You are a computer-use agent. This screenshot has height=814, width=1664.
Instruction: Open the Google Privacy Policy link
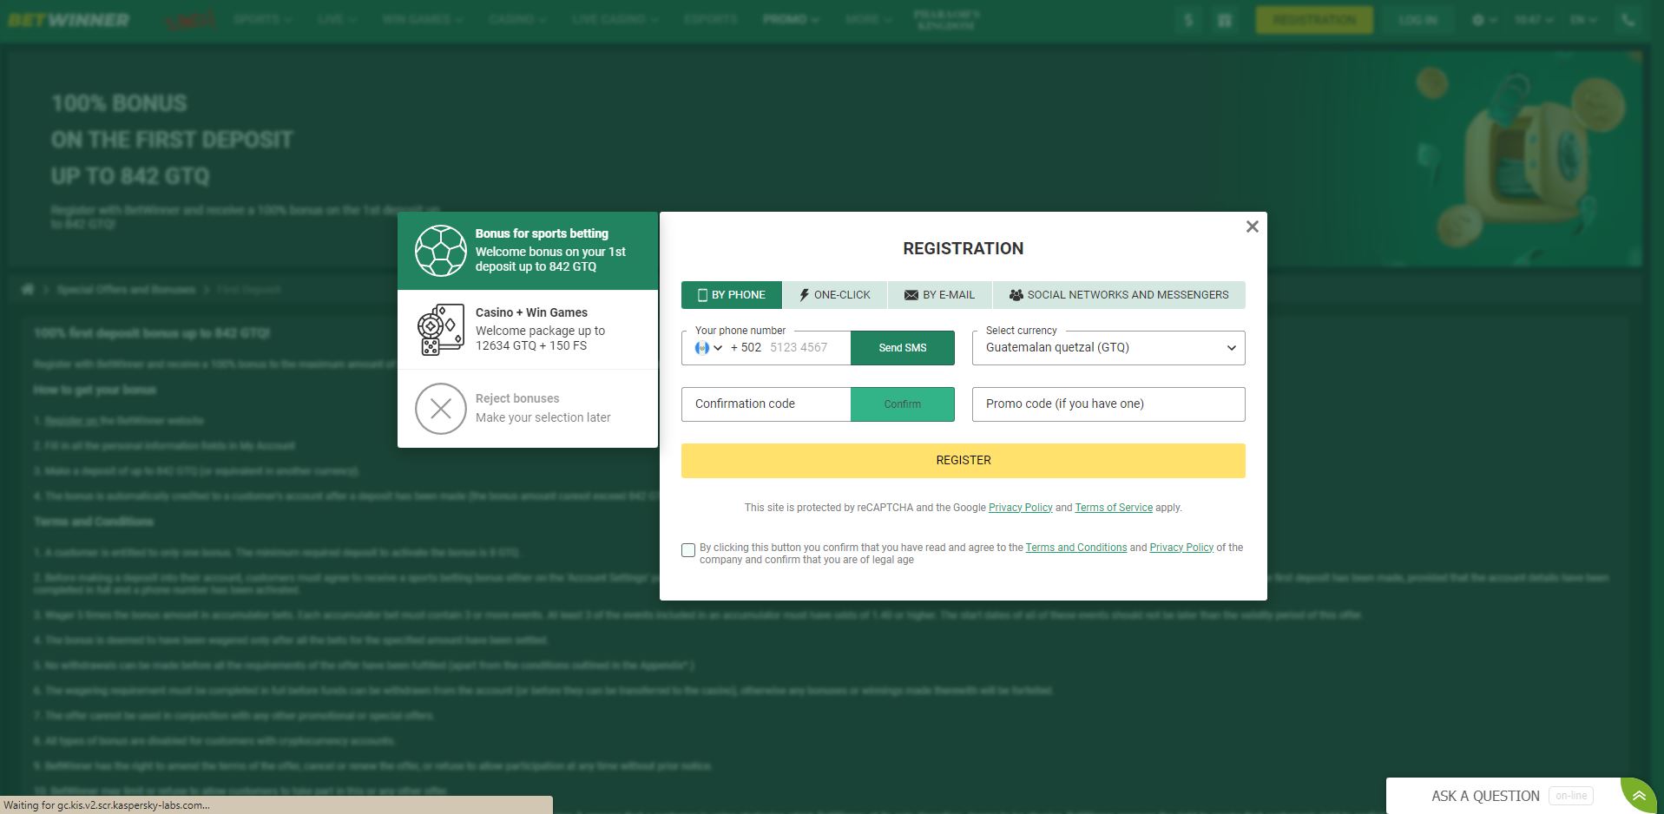pos(1021,508)
